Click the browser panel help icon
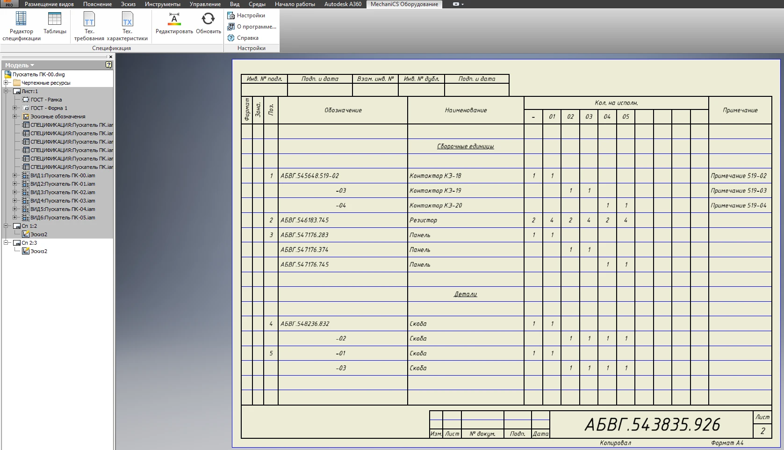 [109, 65]
